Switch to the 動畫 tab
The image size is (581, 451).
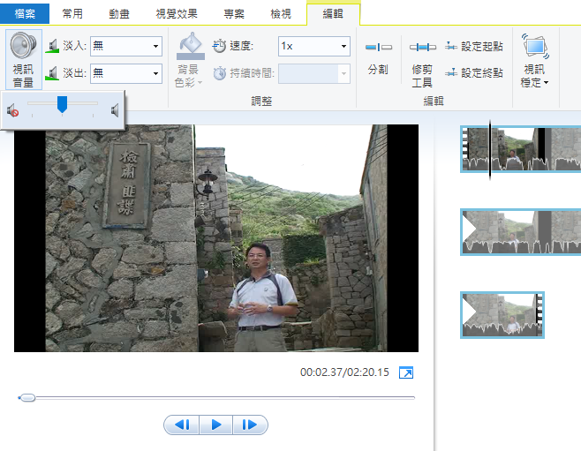(119, 14)
